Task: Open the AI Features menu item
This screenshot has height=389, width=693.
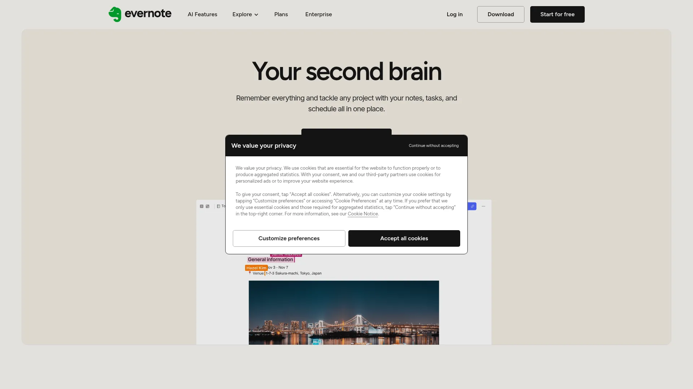Action: [202, 14]
